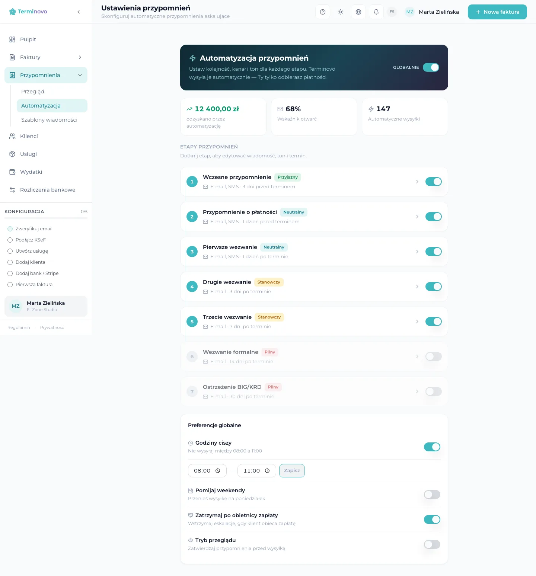
Task: Collapse sidebar with the arrow icon
Action: click(x=79, y=12)
